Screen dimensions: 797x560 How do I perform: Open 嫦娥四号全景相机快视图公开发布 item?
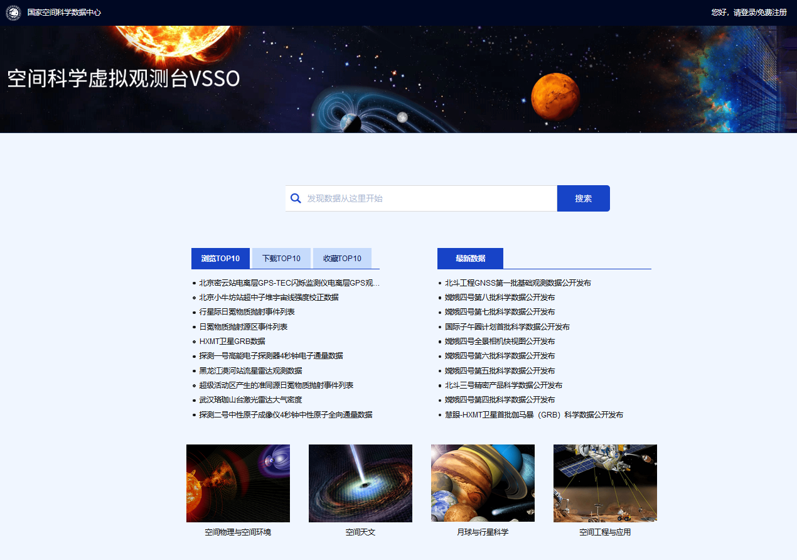pyautogui.click(x=500, y=342)
